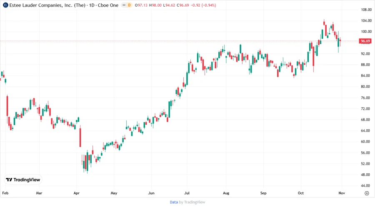Viewport: 375px width, 207px height.
Task: Click the 1D interval label in title
Action: click(x=92, y=5)
